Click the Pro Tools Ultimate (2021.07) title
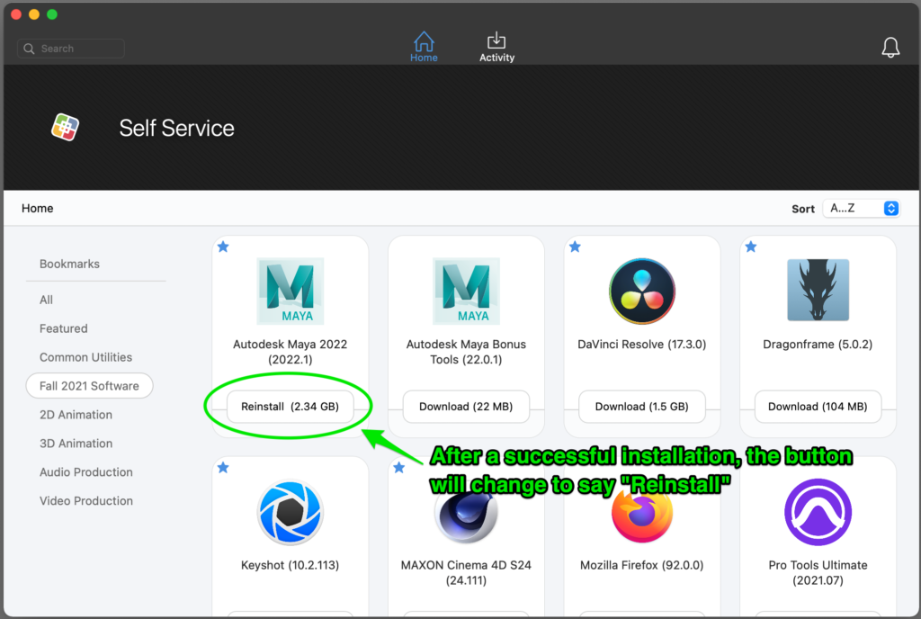The image size is (921, 619). click(818, 572)
